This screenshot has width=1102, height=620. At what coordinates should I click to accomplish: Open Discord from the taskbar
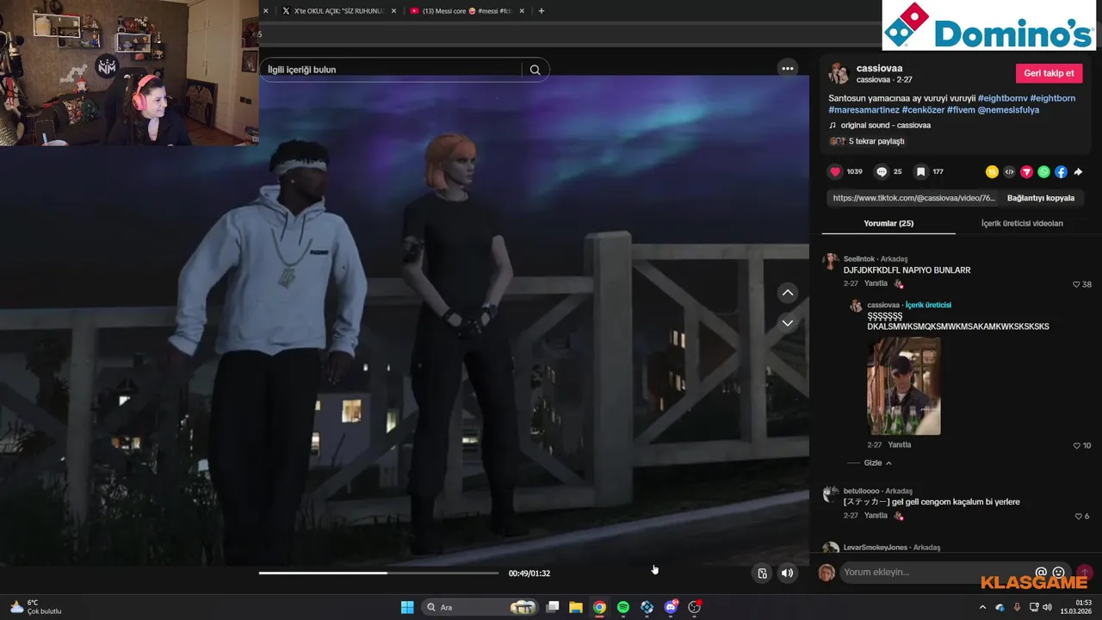click(x=671, y=607)
